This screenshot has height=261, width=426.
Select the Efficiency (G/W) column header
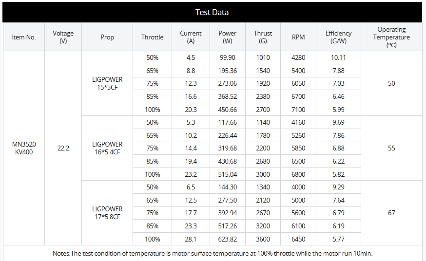338,37
